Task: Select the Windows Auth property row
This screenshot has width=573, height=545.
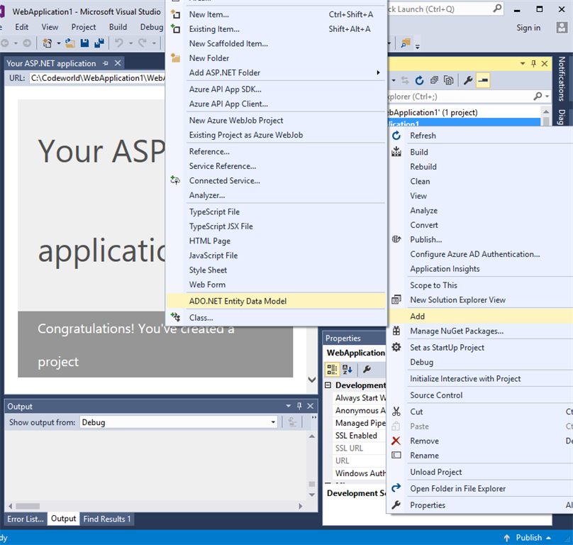Action: point(360,473)
